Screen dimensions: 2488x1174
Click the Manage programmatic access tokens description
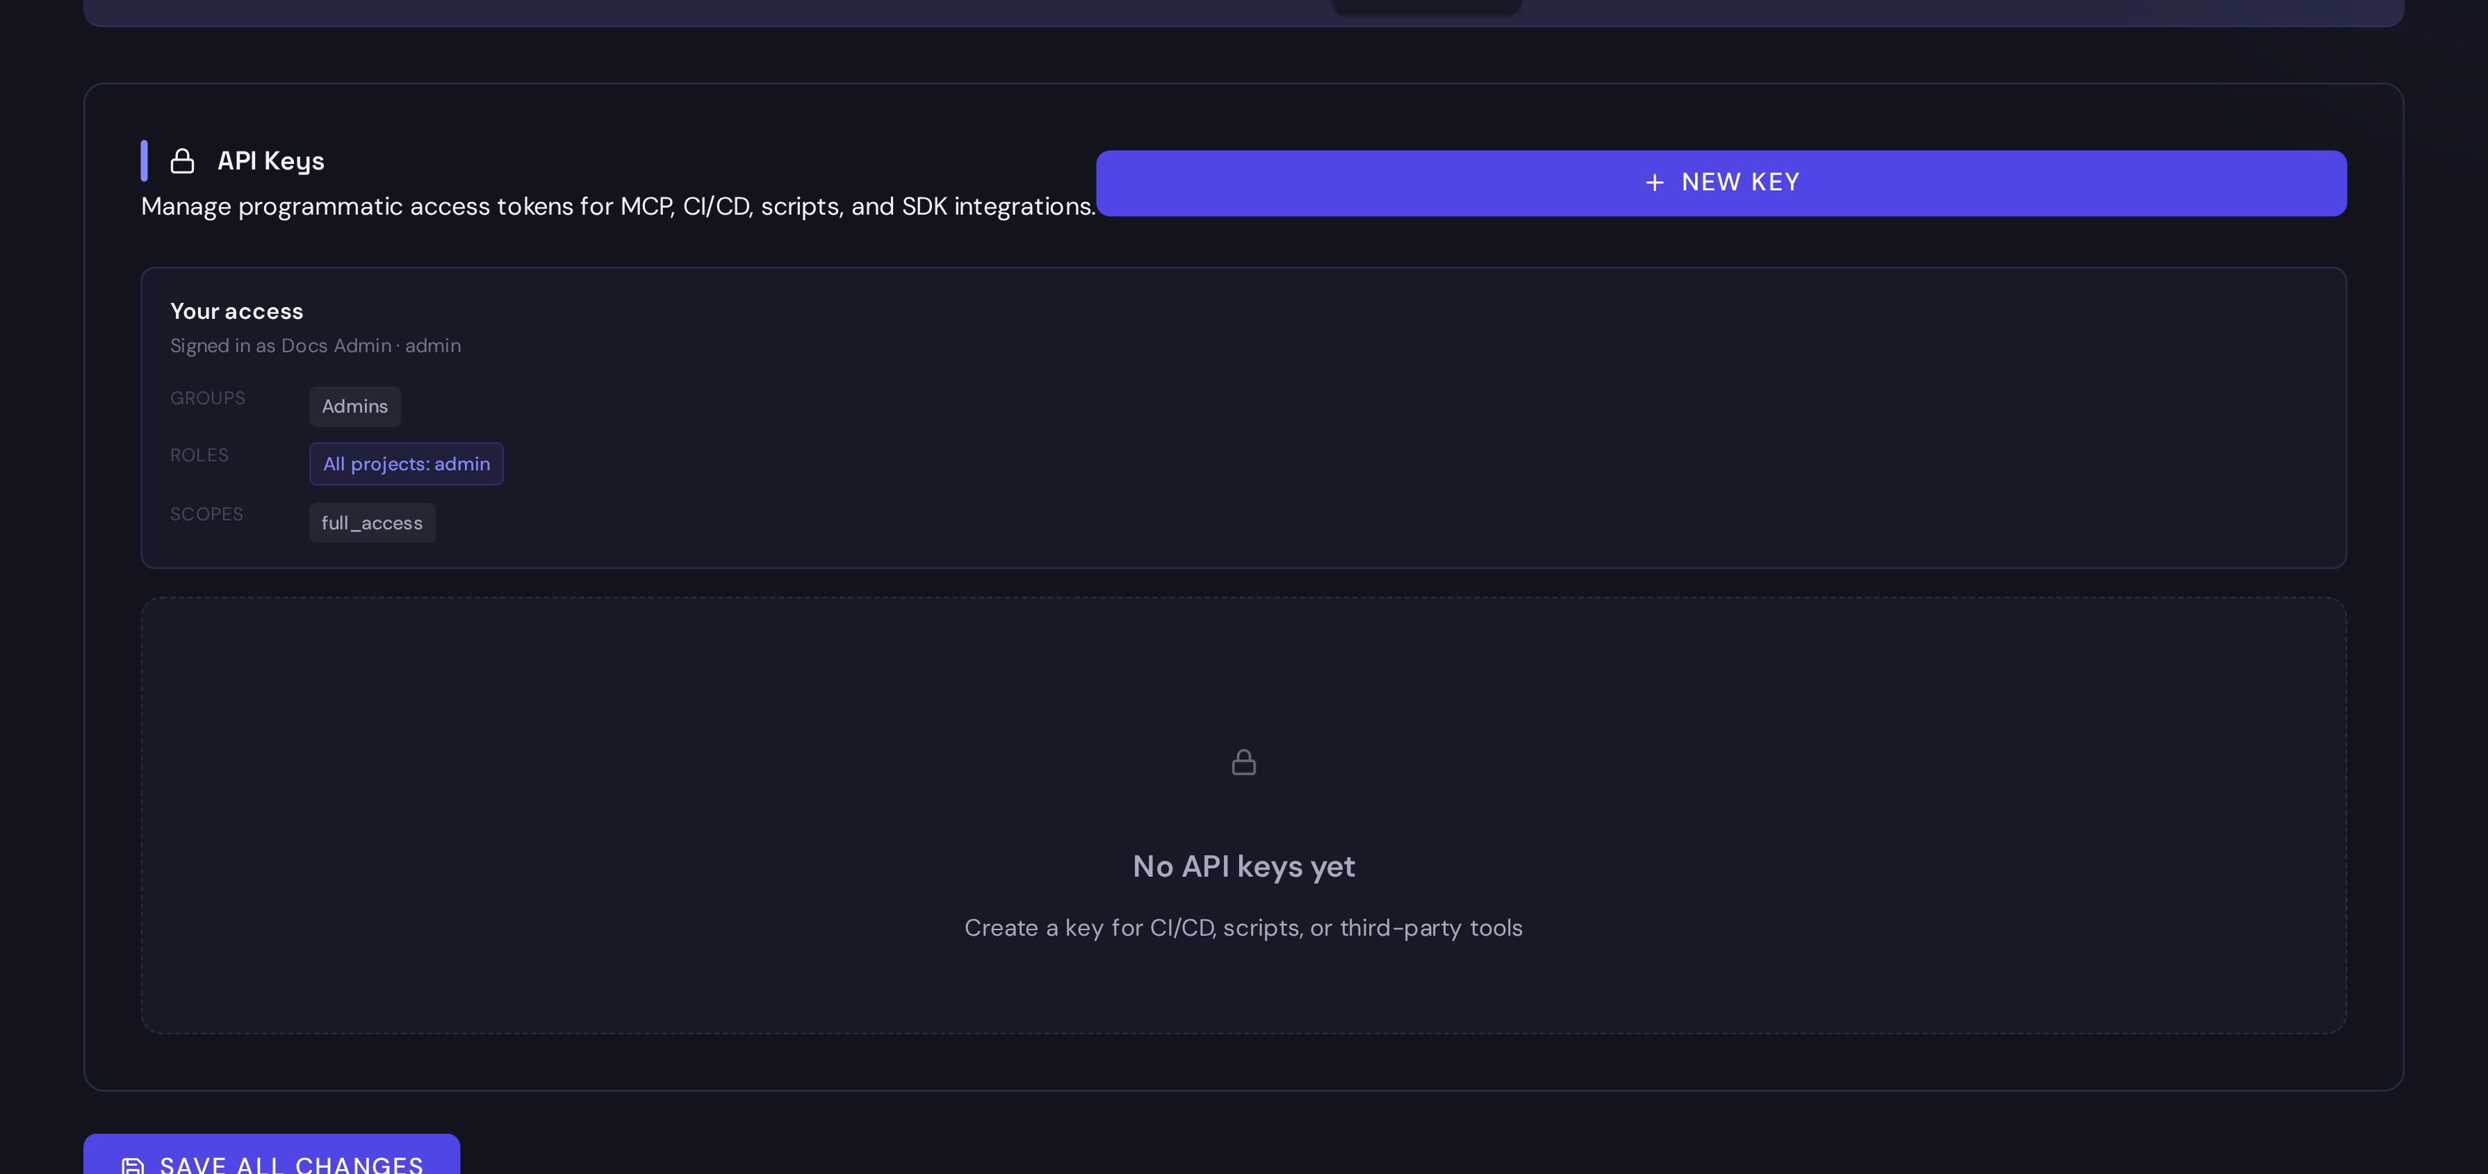[x=618, y=206]
